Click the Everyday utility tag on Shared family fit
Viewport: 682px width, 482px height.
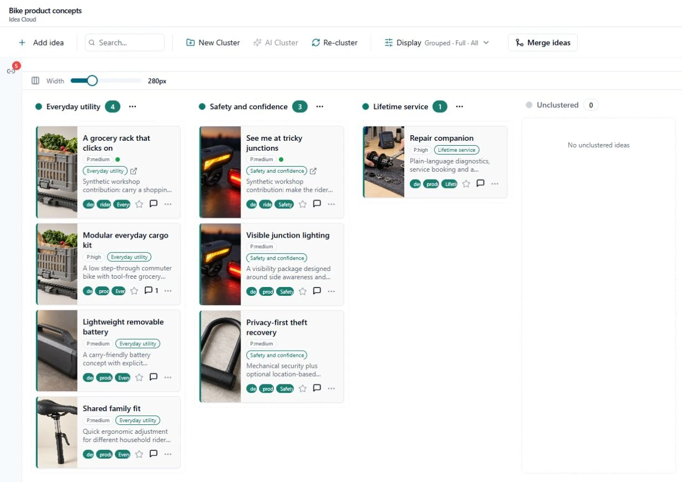(138, 421)
